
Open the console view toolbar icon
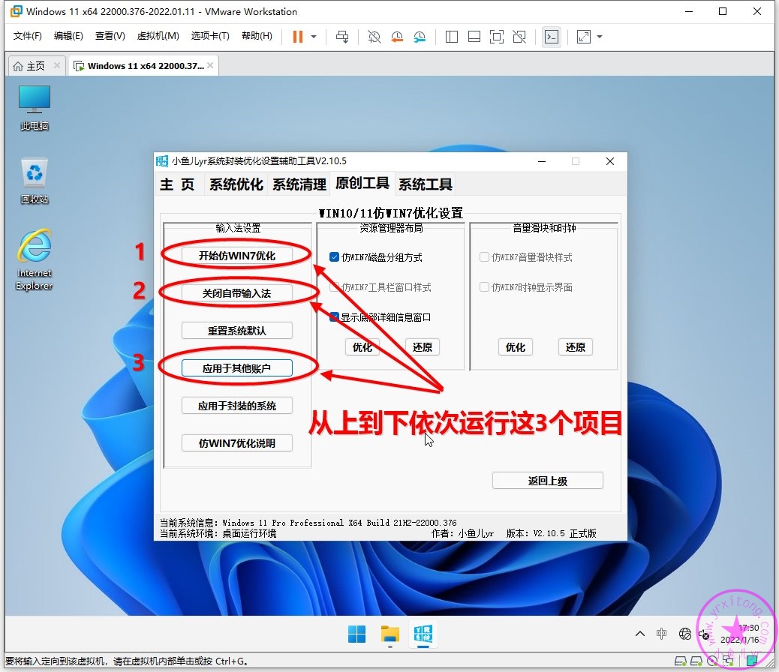(552, 37)
